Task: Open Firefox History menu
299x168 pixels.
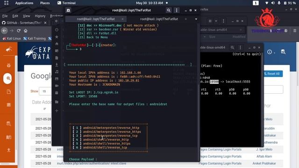Action: 40,16
